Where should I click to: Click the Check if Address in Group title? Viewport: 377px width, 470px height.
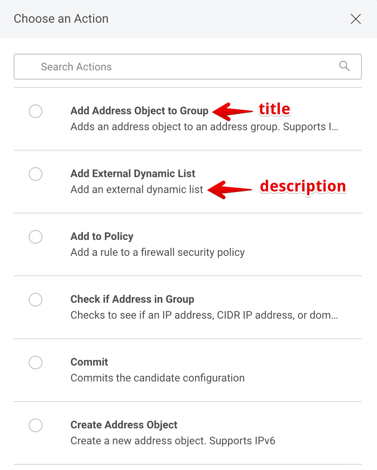point(132,299)
